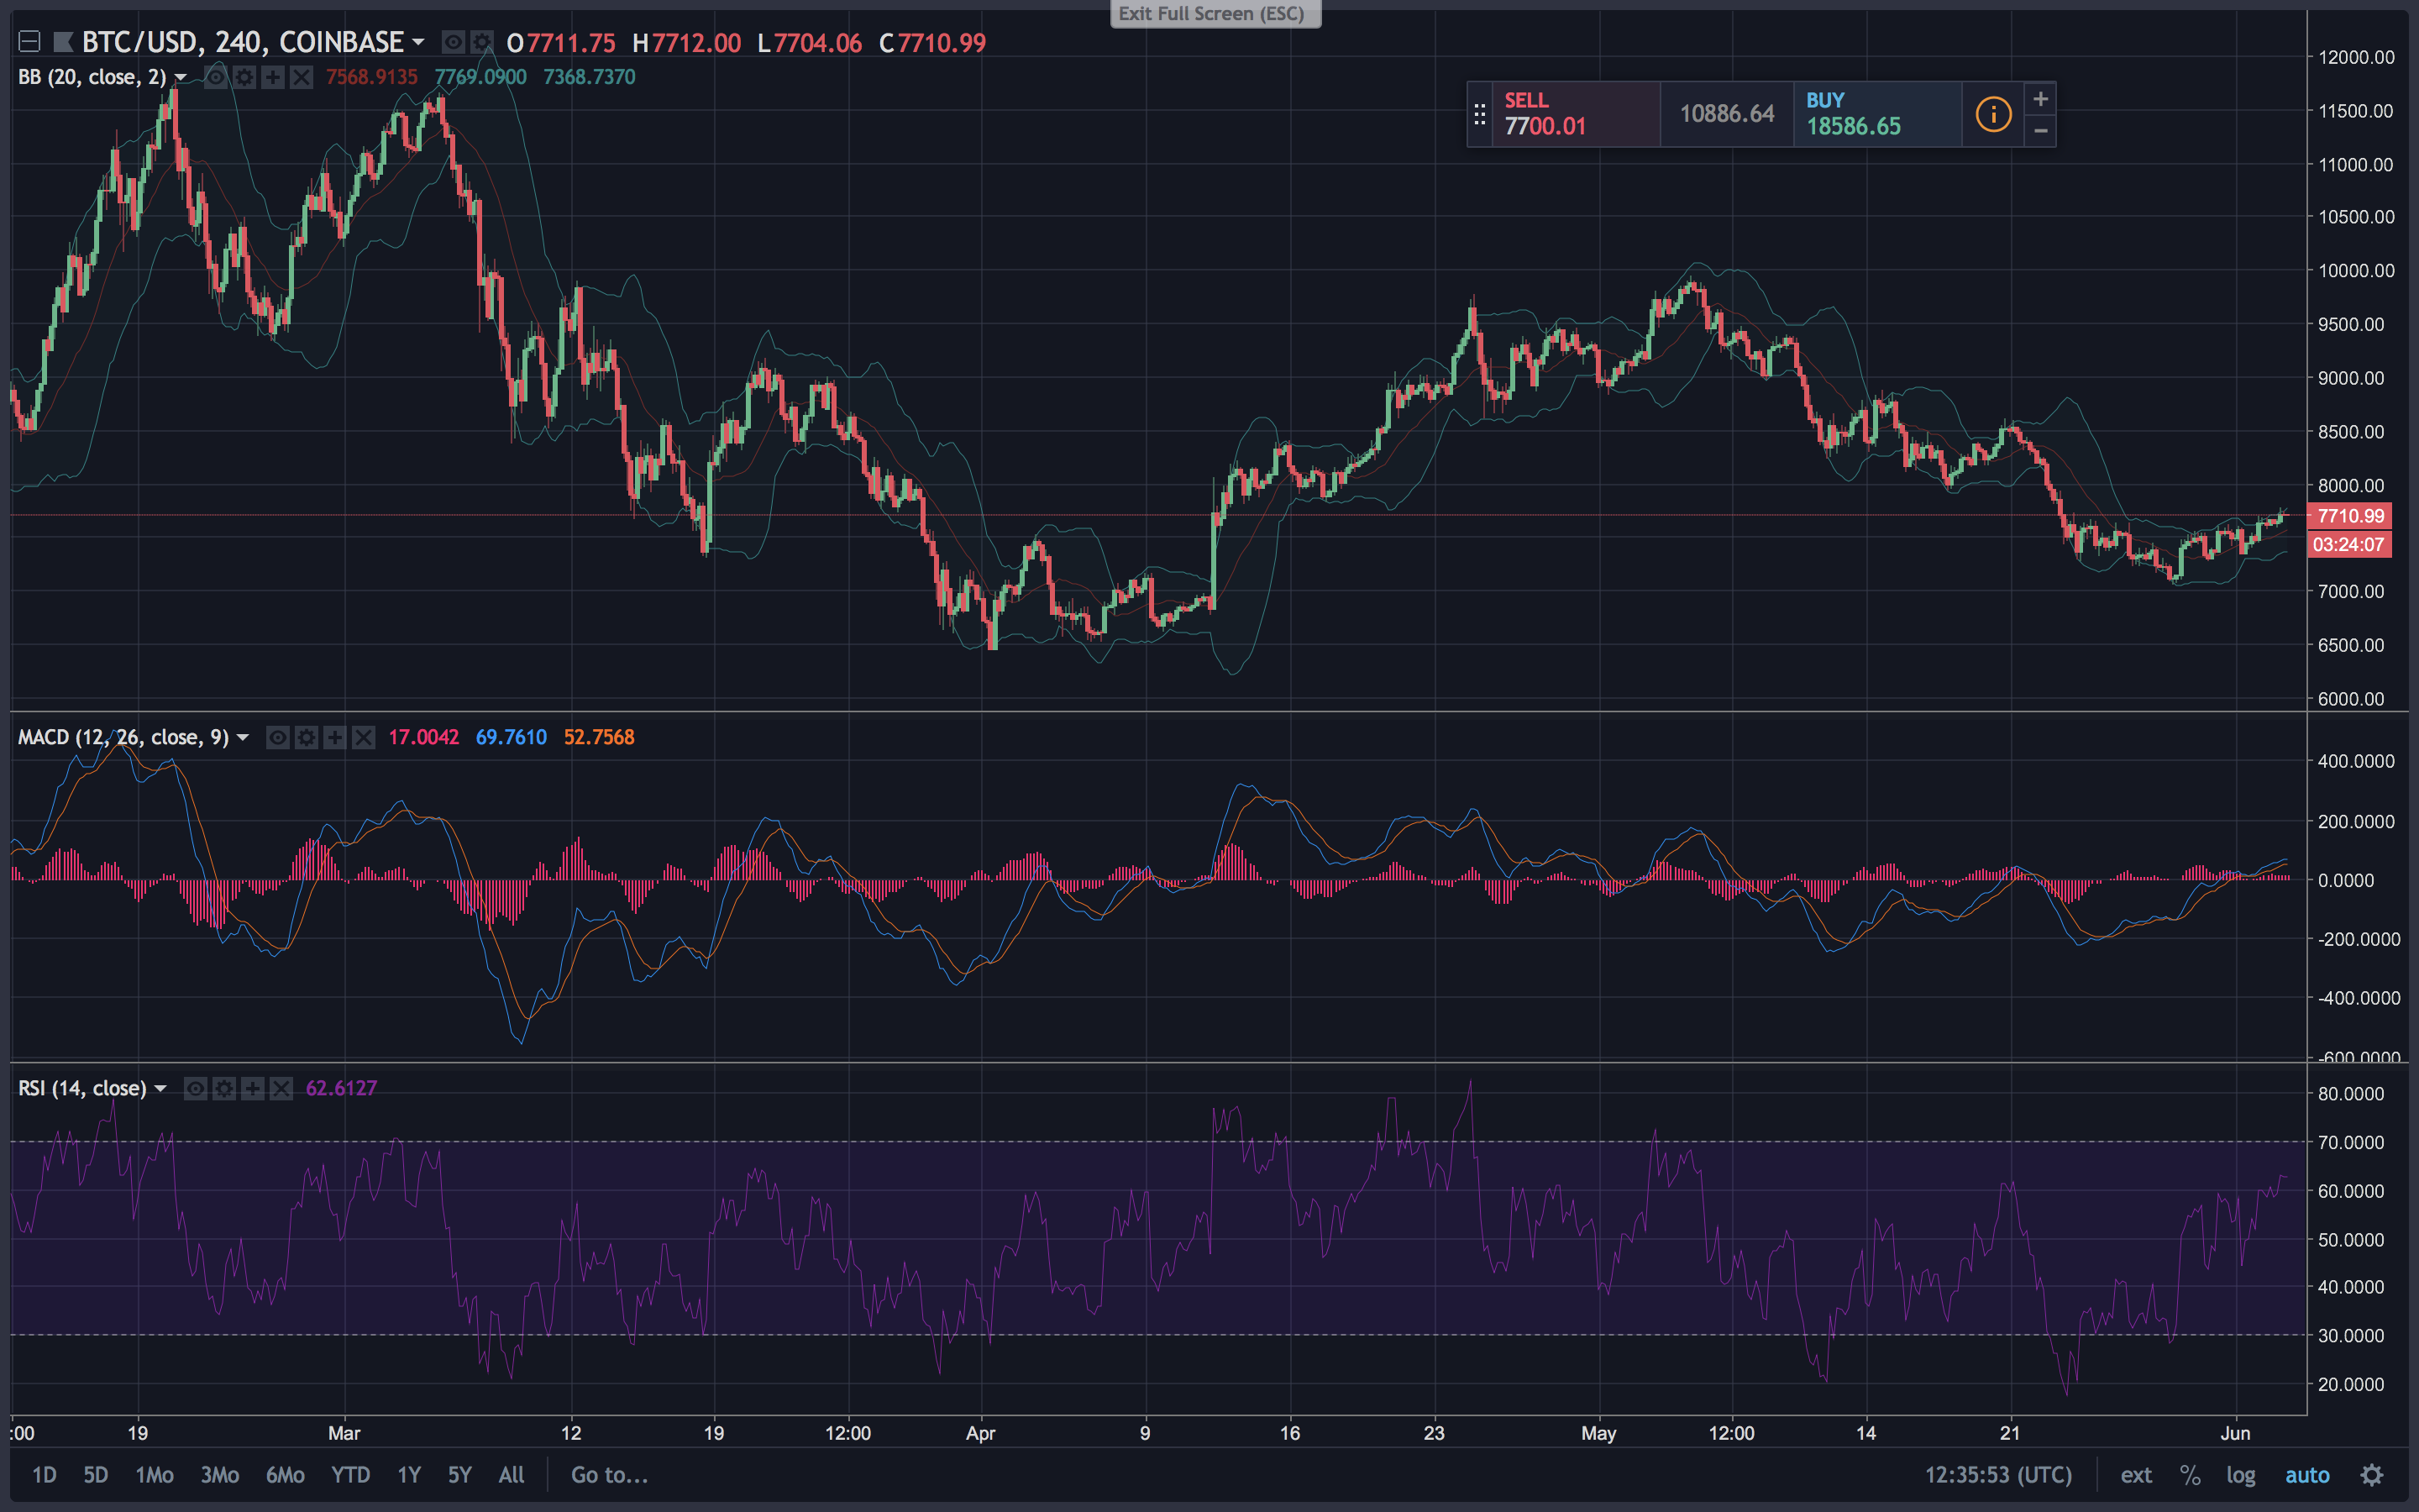Click the open price value 7711.75

click(571, 43)
